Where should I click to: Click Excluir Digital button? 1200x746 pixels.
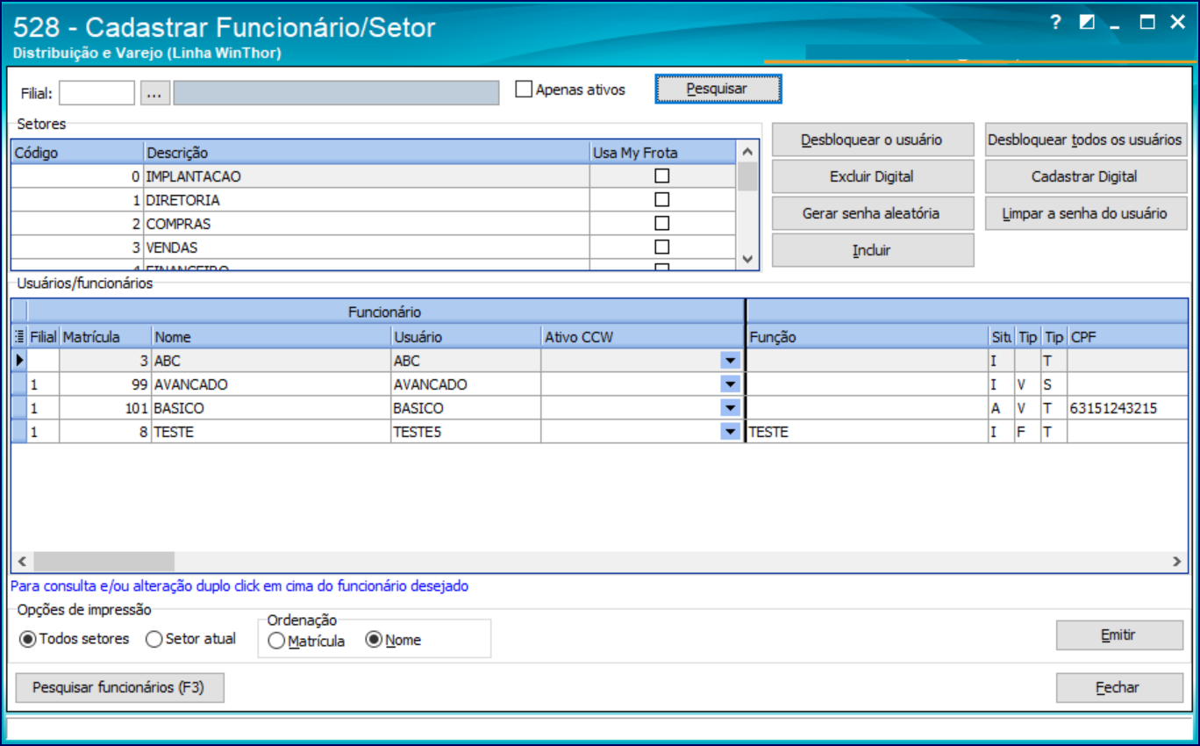pos(873,176)
